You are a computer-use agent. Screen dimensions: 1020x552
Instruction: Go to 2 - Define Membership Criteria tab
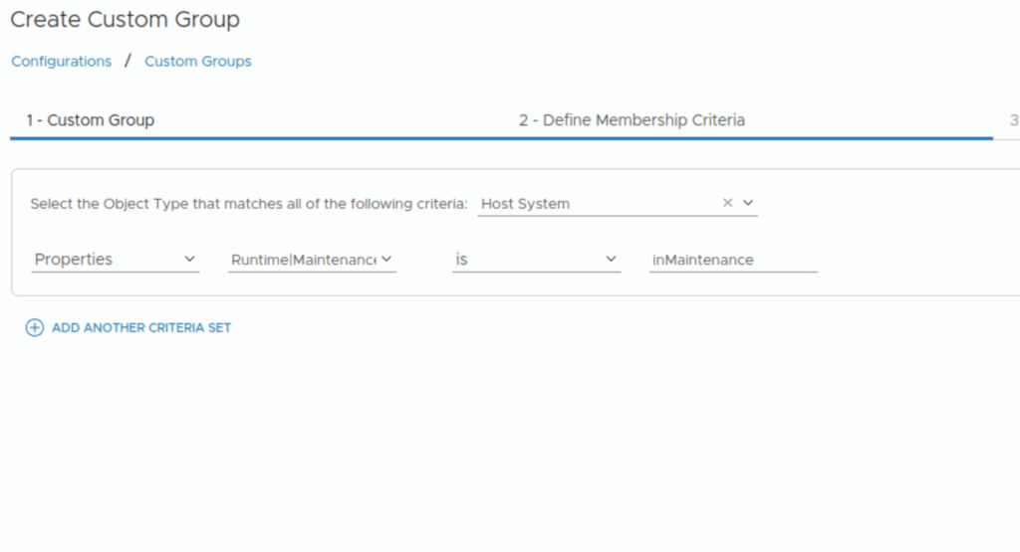tap(632, 120)
